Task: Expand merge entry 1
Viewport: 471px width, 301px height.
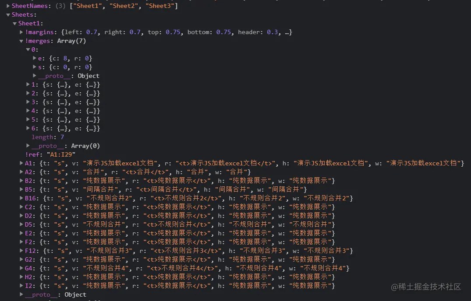Action: pyautogui.click(x=27, y=84)
